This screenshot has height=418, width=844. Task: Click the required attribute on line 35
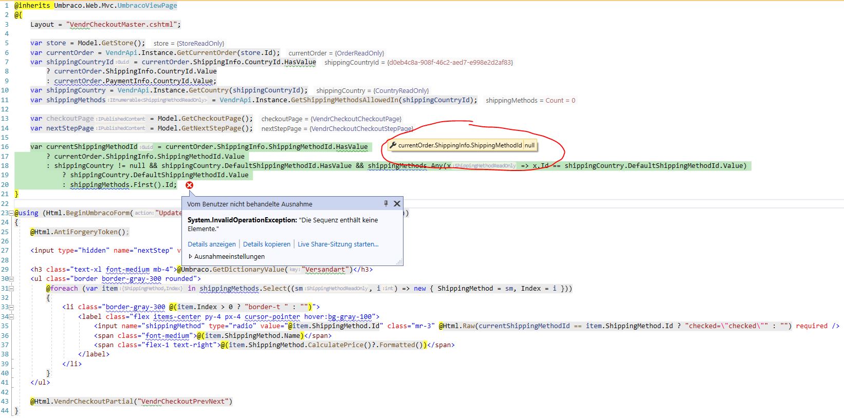812,326
